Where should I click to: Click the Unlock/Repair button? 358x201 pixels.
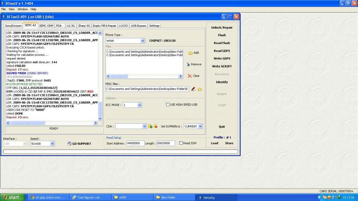(x=222, y=28)
